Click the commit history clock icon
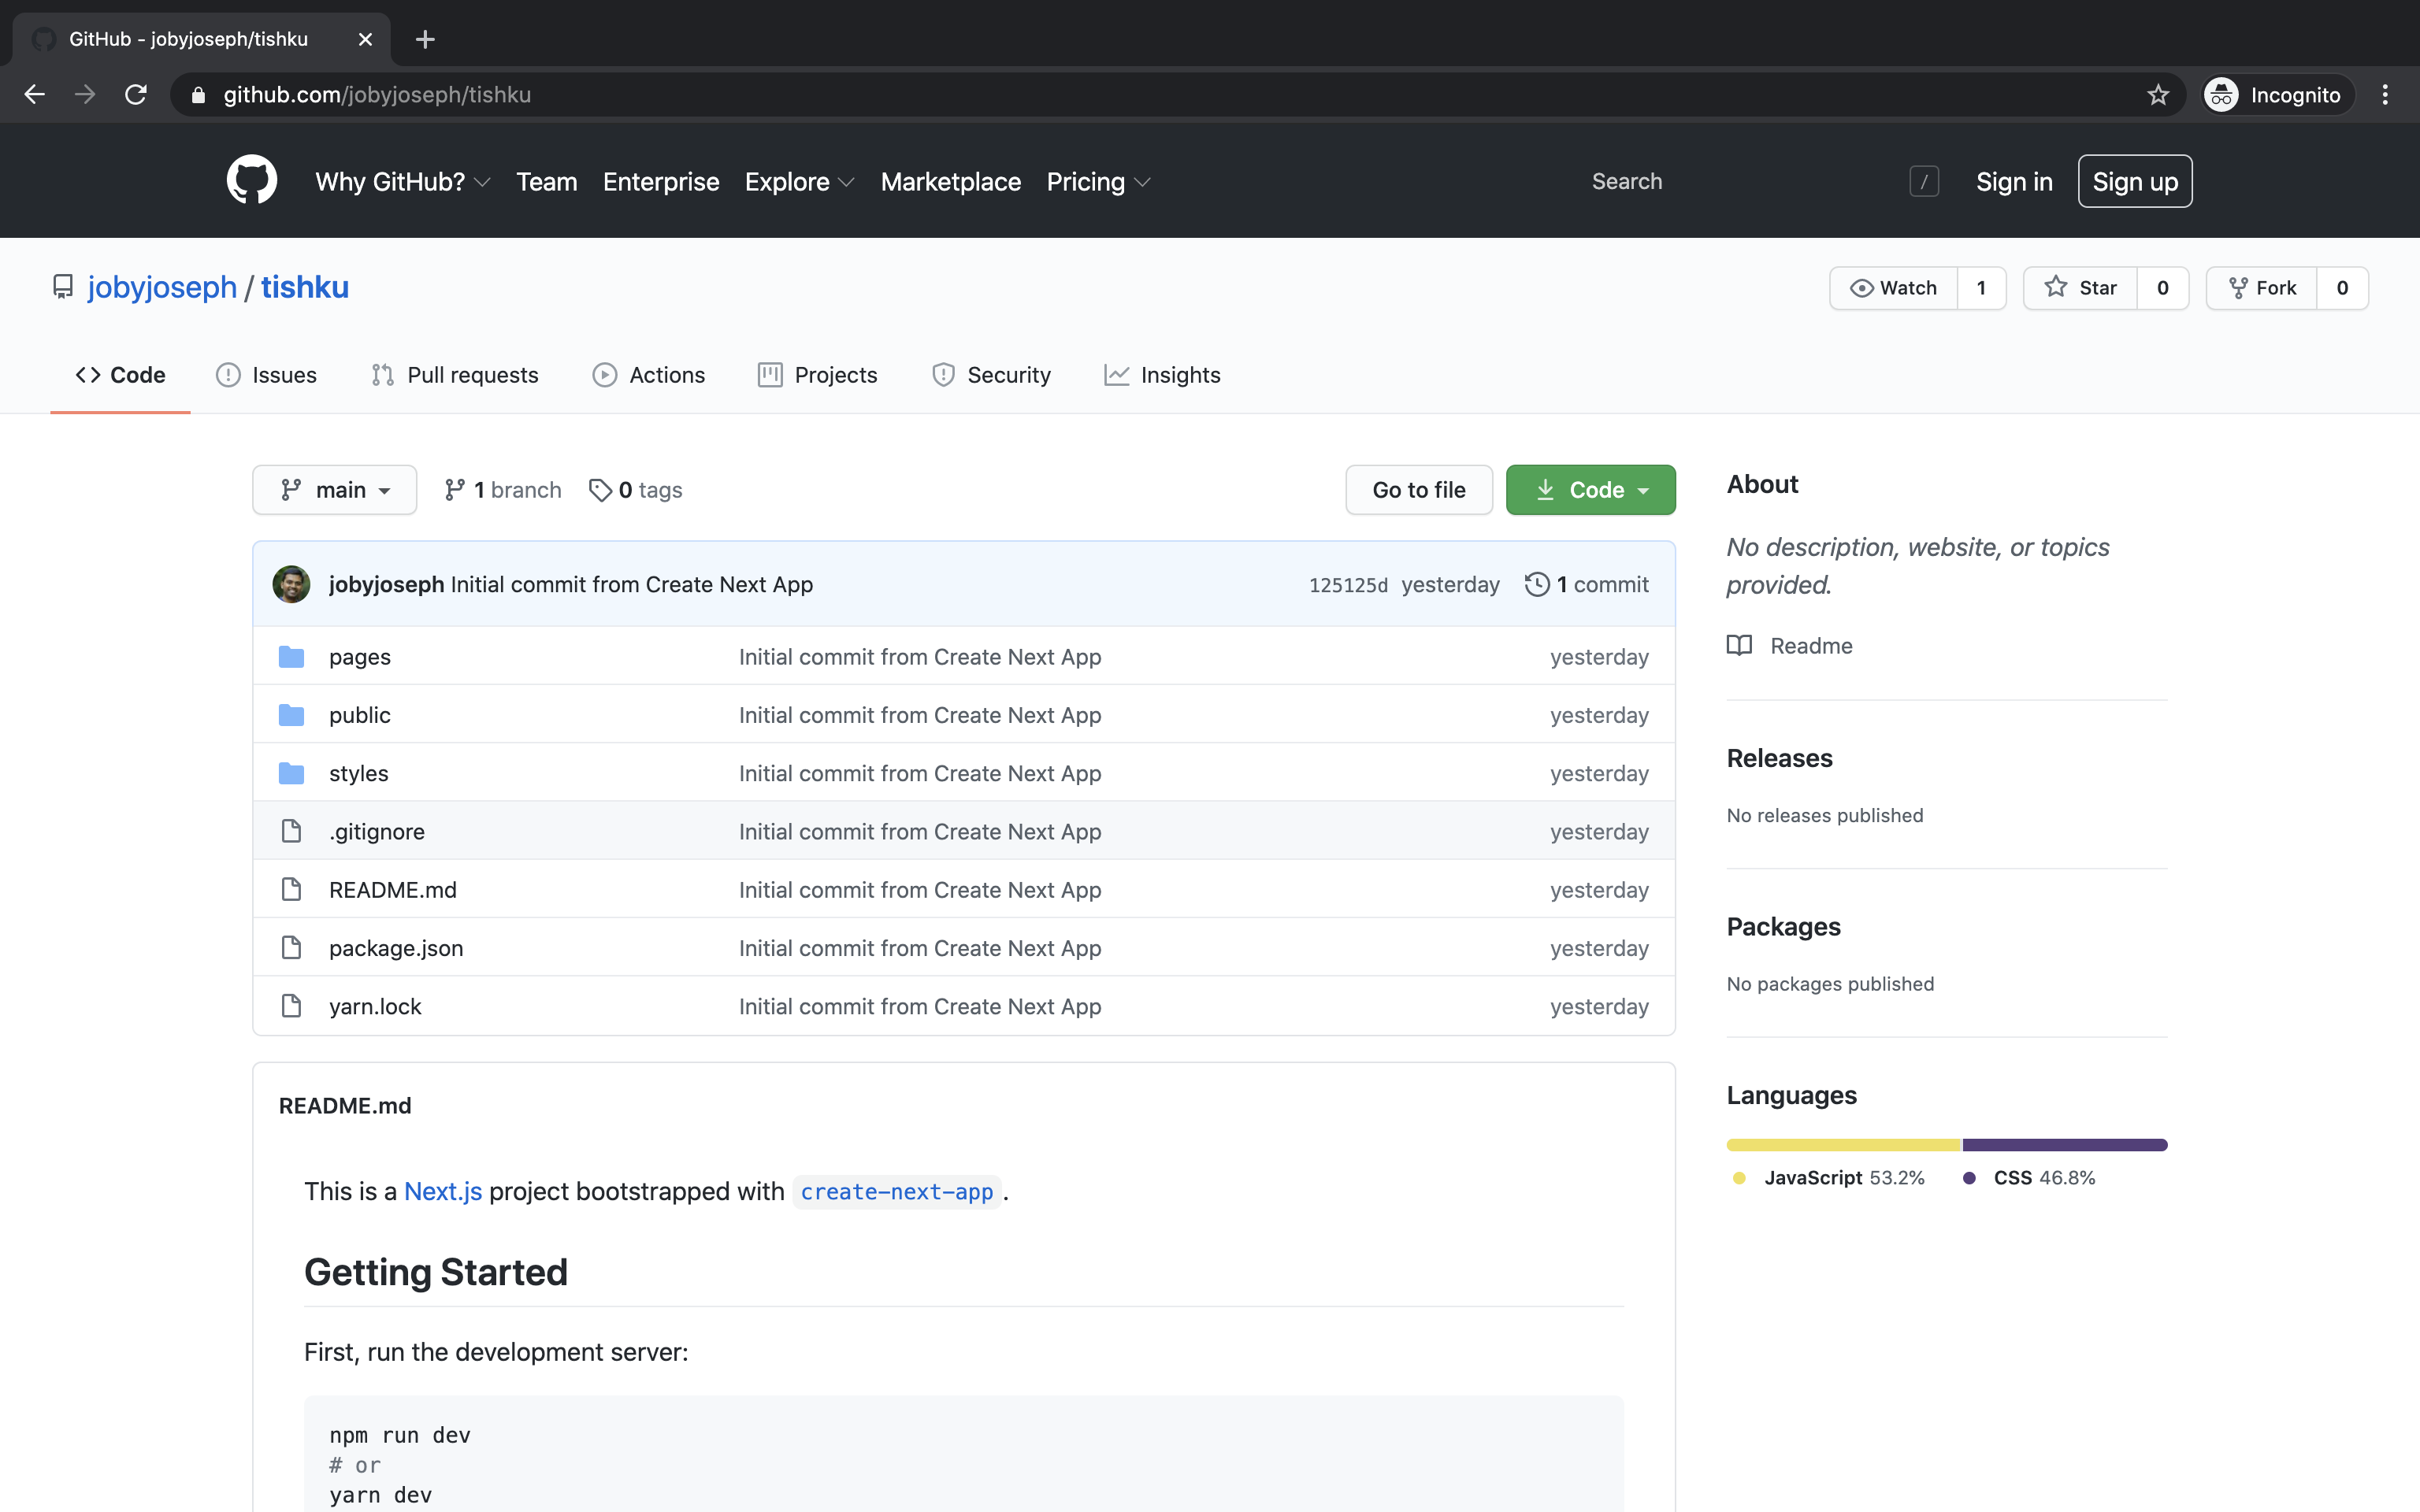This screenshot has height=1512, width=2420. pos(1536,584)
